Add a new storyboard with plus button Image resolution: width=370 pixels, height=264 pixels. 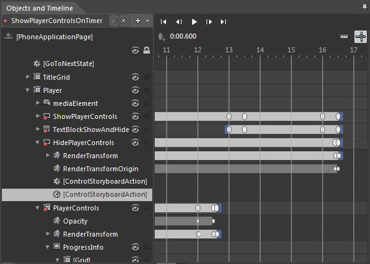[x=138, y=21]
